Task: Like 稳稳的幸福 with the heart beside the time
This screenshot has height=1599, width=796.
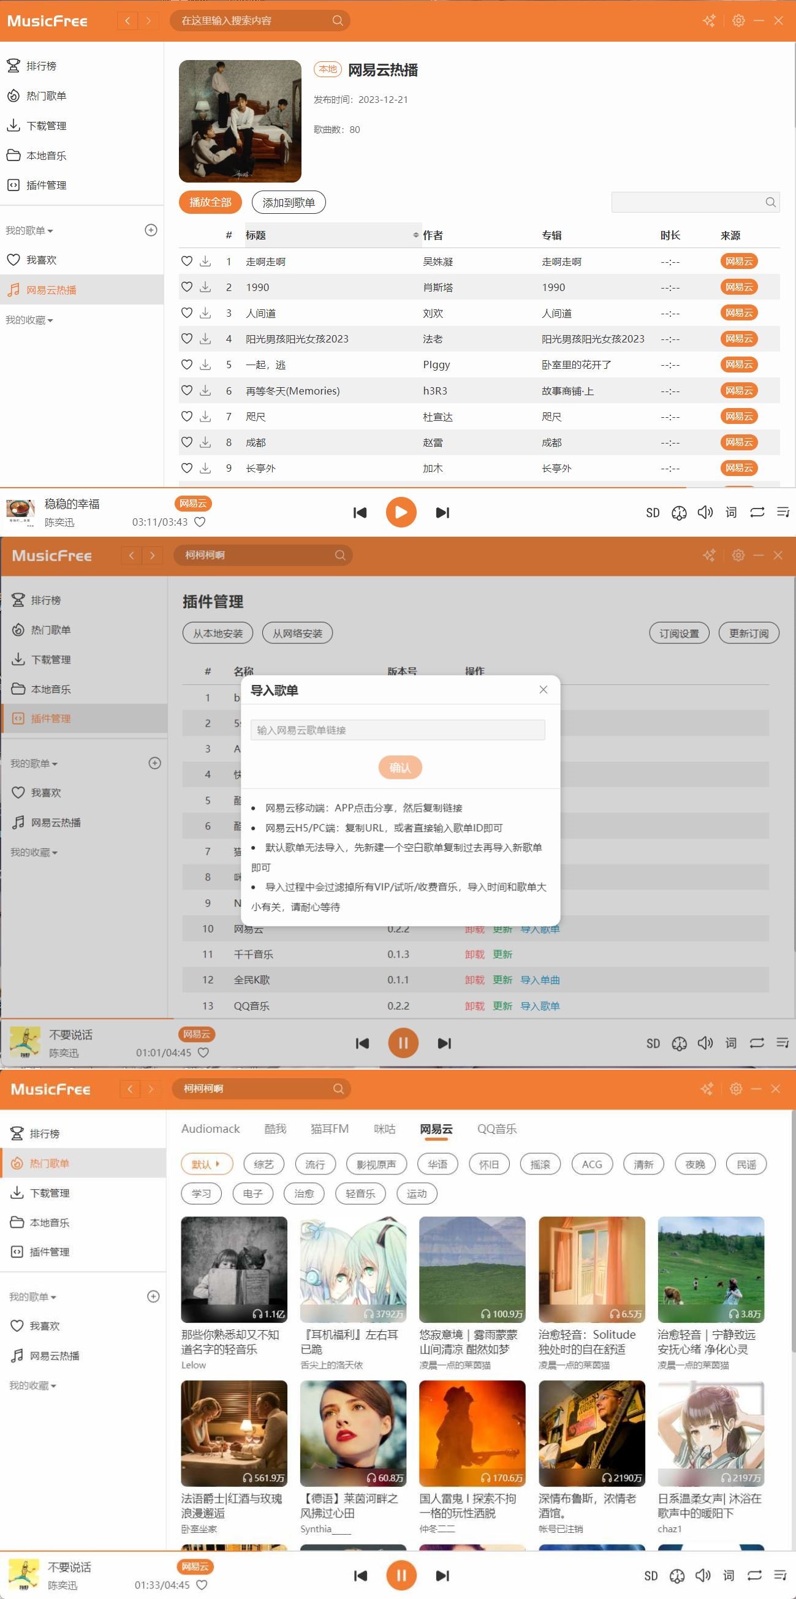Action: 200,522
